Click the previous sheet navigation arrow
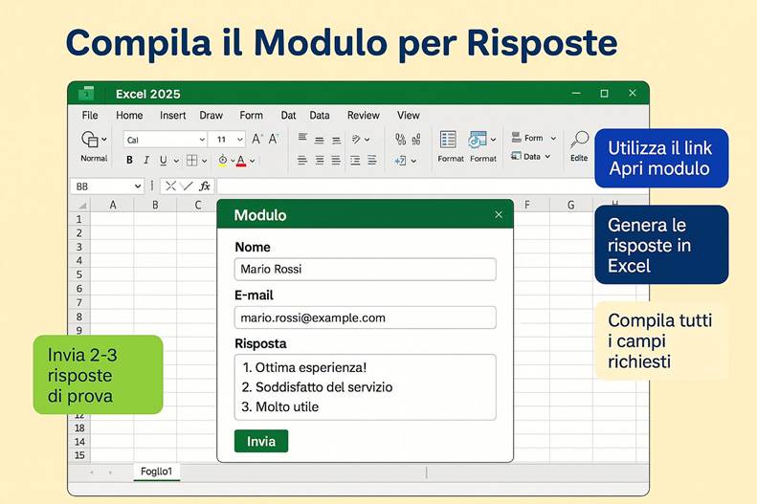The width and height of the screenshot is (757, 504). click(x=92, y=472)
